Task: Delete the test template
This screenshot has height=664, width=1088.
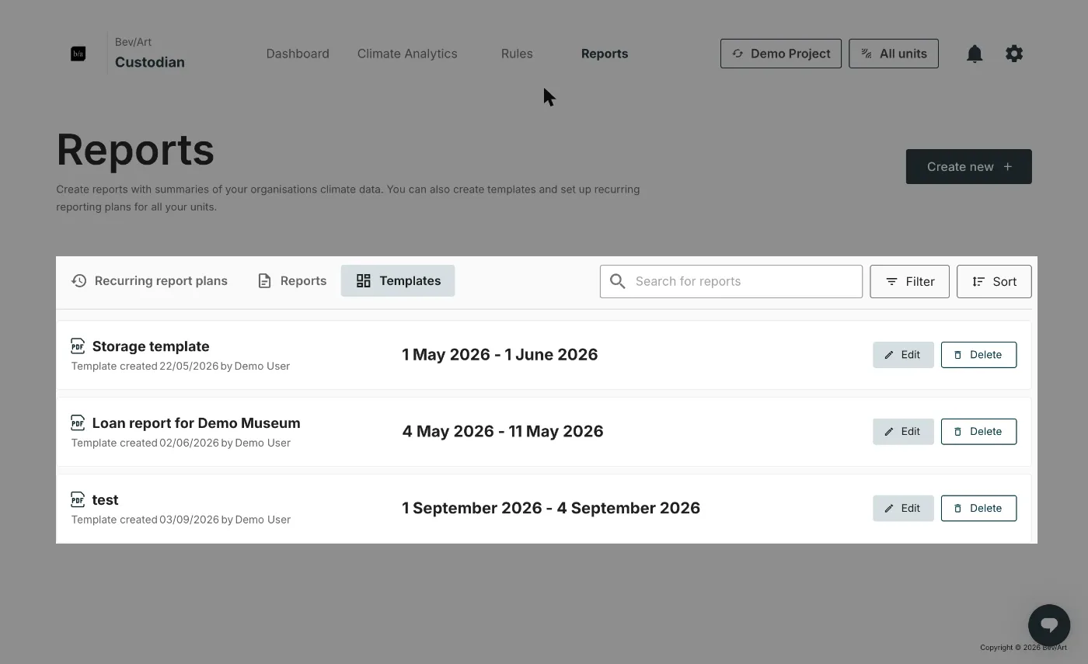Action: point(978,509)
